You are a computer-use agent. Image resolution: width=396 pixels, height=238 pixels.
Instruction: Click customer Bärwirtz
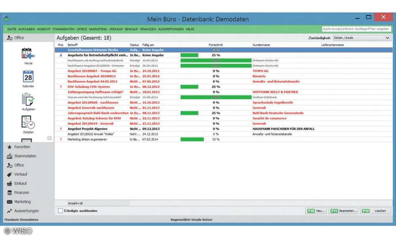259,76
